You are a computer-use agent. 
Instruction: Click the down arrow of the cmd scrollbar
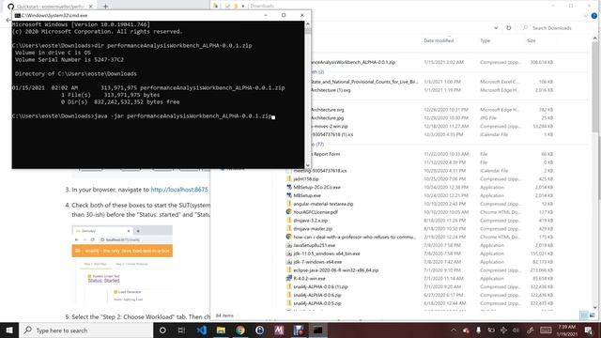tap(307, 165)
